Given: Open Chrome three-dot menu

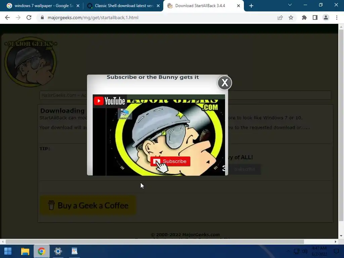Looking at the screenshot, I should 337,17.
